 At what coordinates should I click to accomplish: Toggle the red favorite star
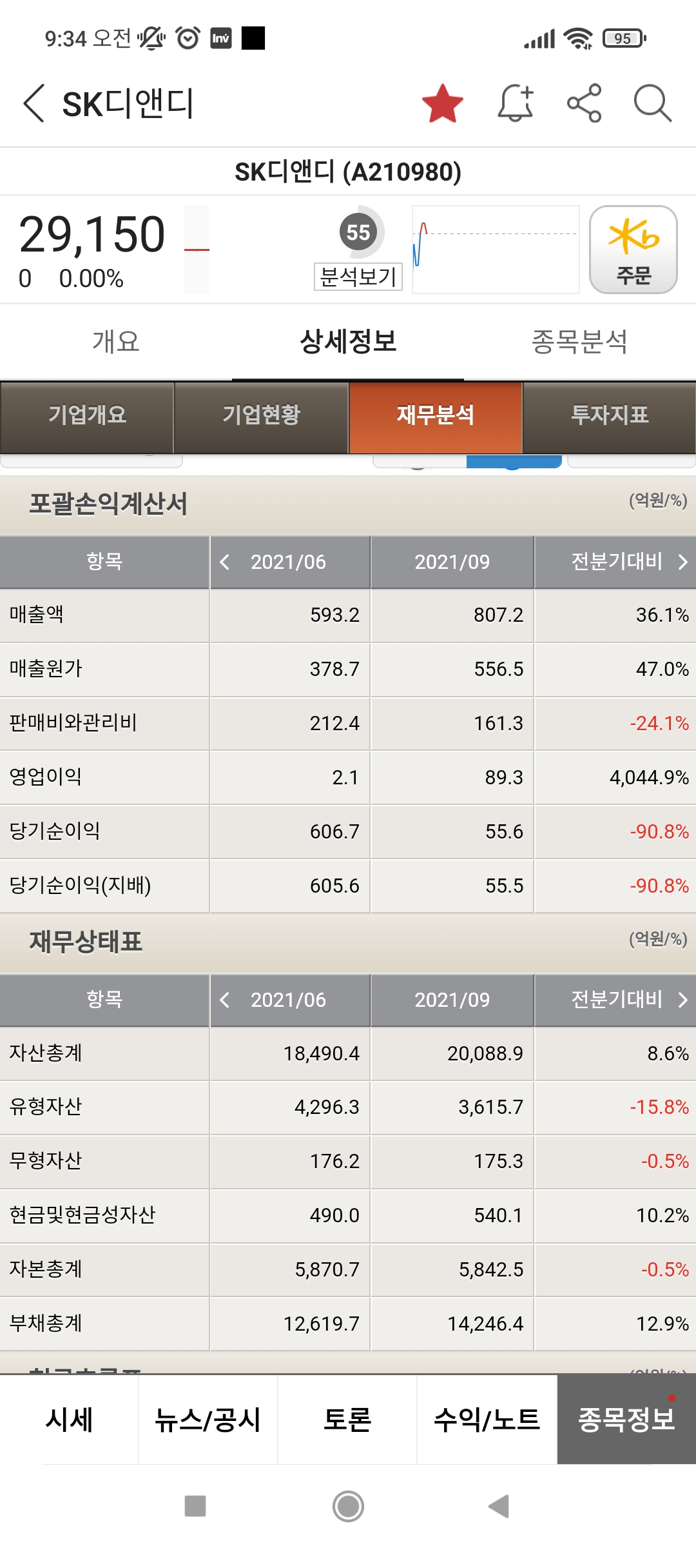443,103
